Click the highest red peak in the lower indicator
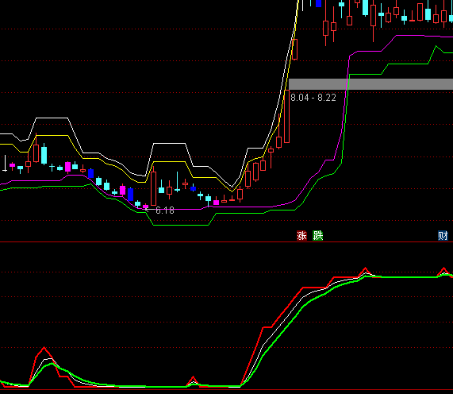Image resolution: width=453 pixels, height=394 pixels. pyautogui.click(x=365, y=269)
